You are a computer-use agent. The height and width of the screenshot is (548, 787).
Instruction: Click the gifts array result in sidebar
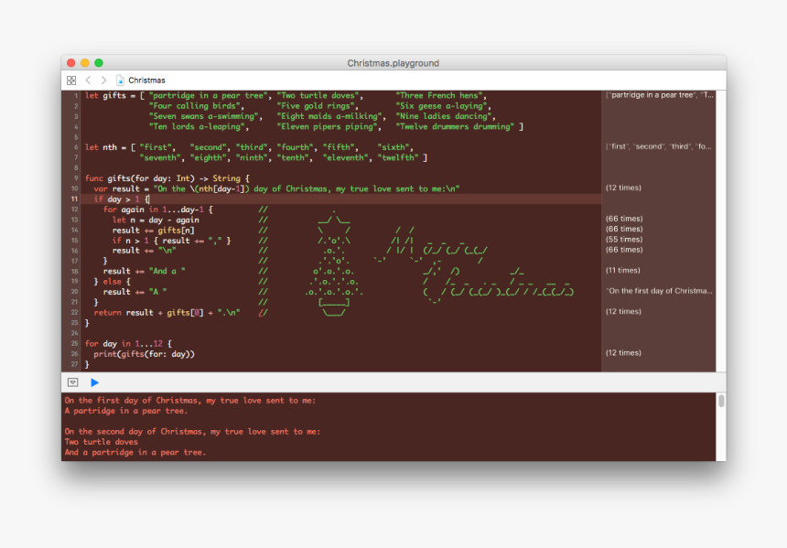[660, 95]
